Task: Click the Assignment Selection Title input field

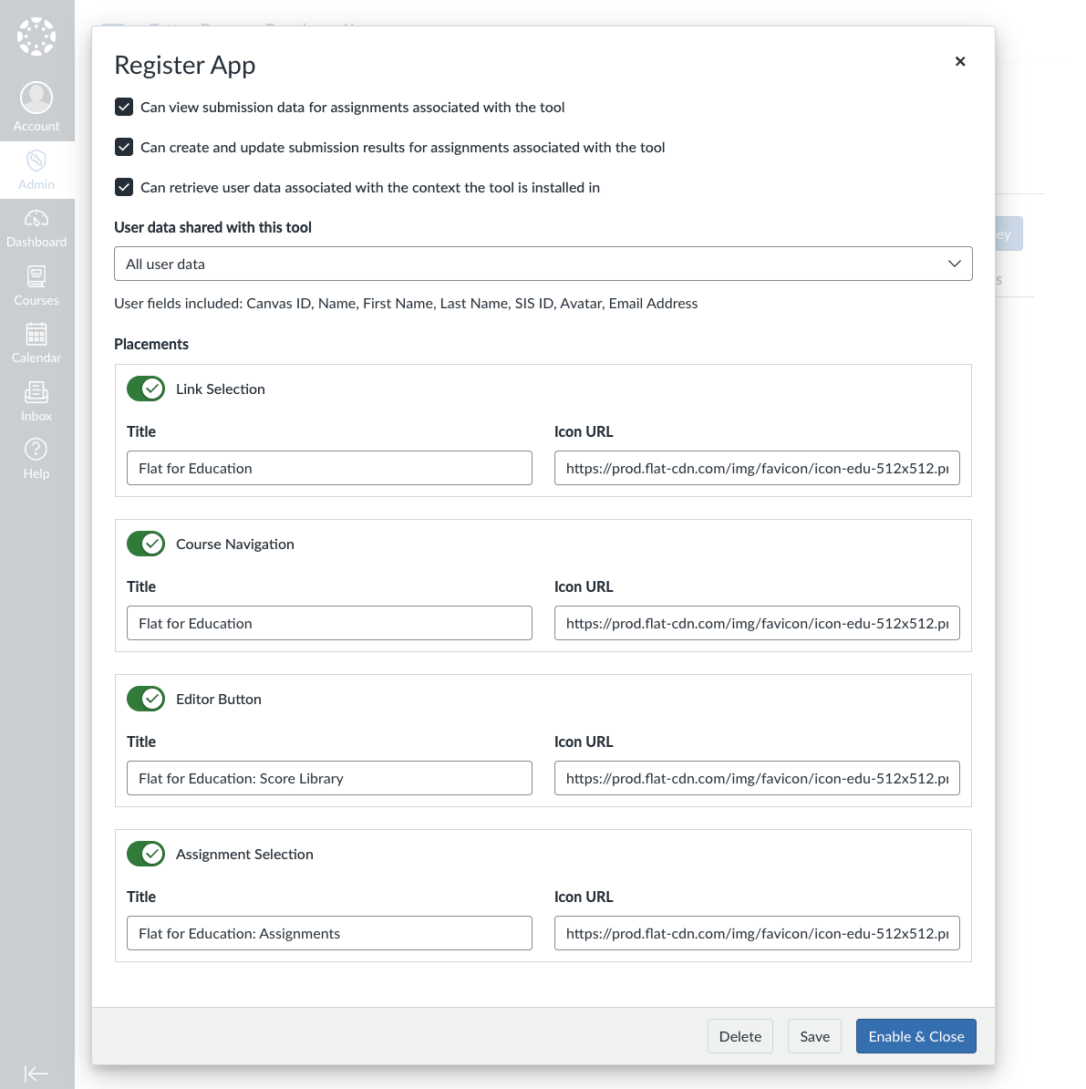Action: pos(329,933)
